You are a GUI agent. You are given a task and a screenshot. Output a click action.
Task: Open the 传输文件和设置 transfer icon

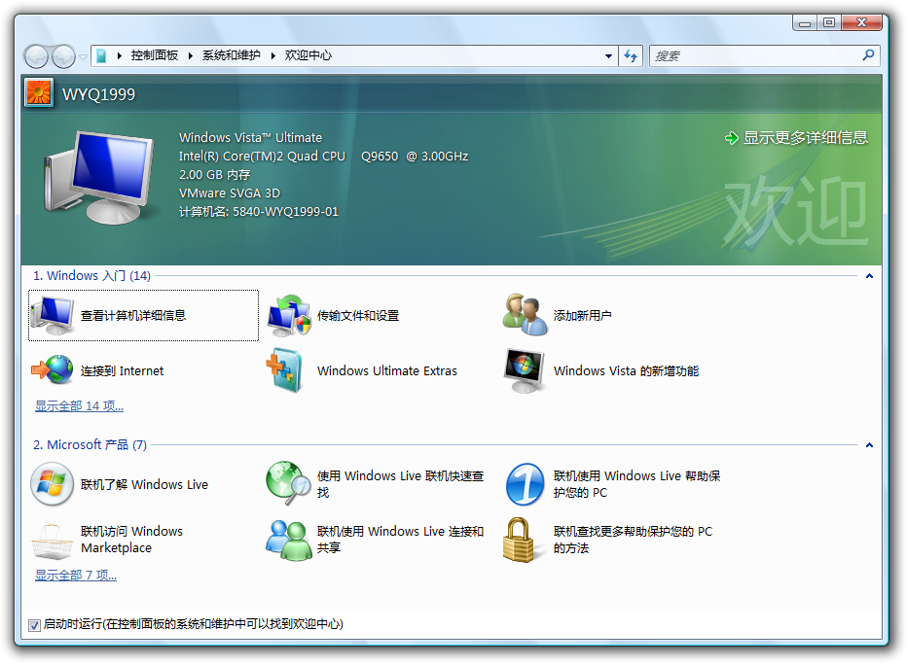288,315
